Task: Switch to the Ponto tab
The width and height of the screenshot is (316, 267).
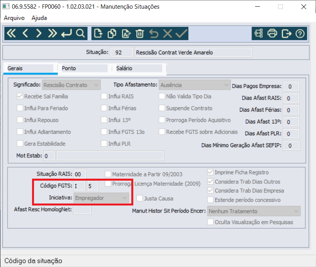Action: pyautogui.click(x=85, y=69)
